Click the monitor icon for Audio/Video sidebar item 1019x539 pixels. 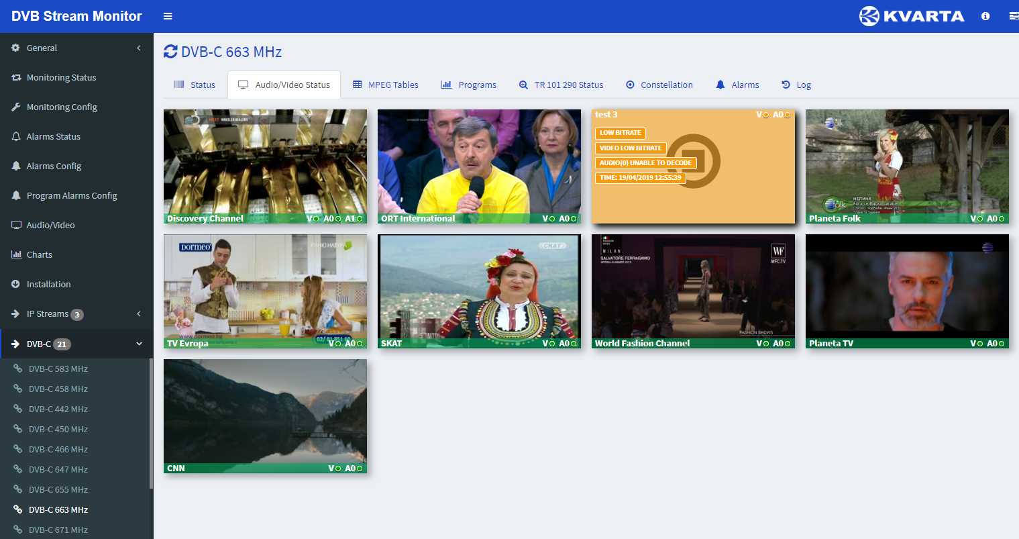tap(16, 225)
